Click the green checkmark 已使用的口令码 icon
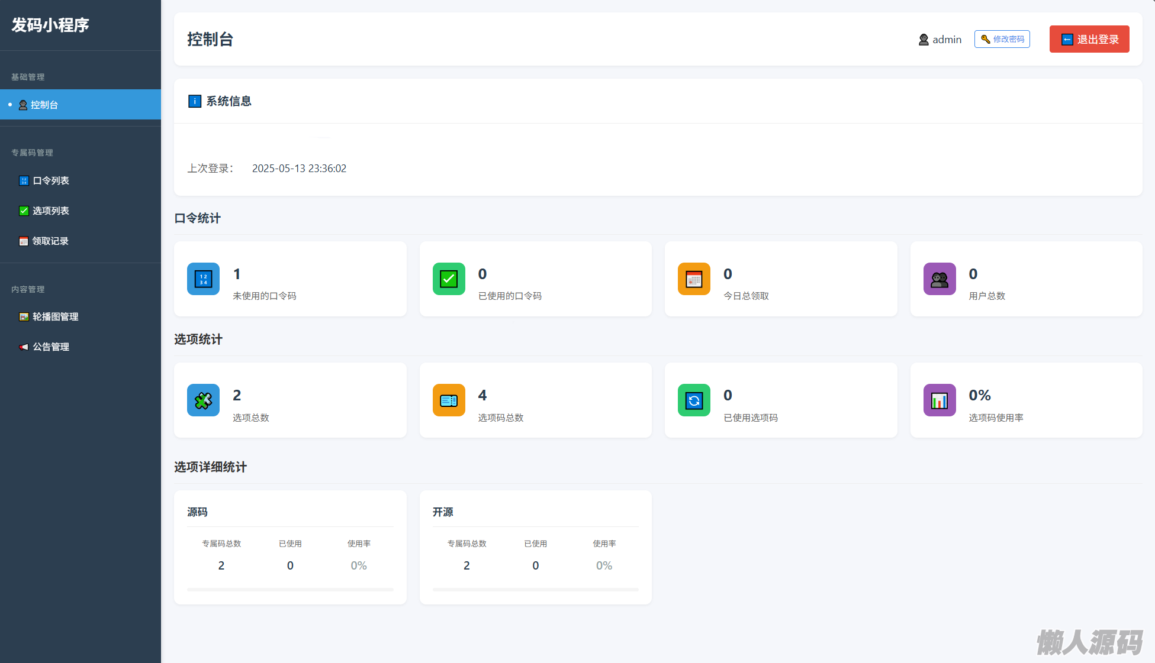Image resolution: width=1155 pixels, height=663 pixels. tap(449, 279)
